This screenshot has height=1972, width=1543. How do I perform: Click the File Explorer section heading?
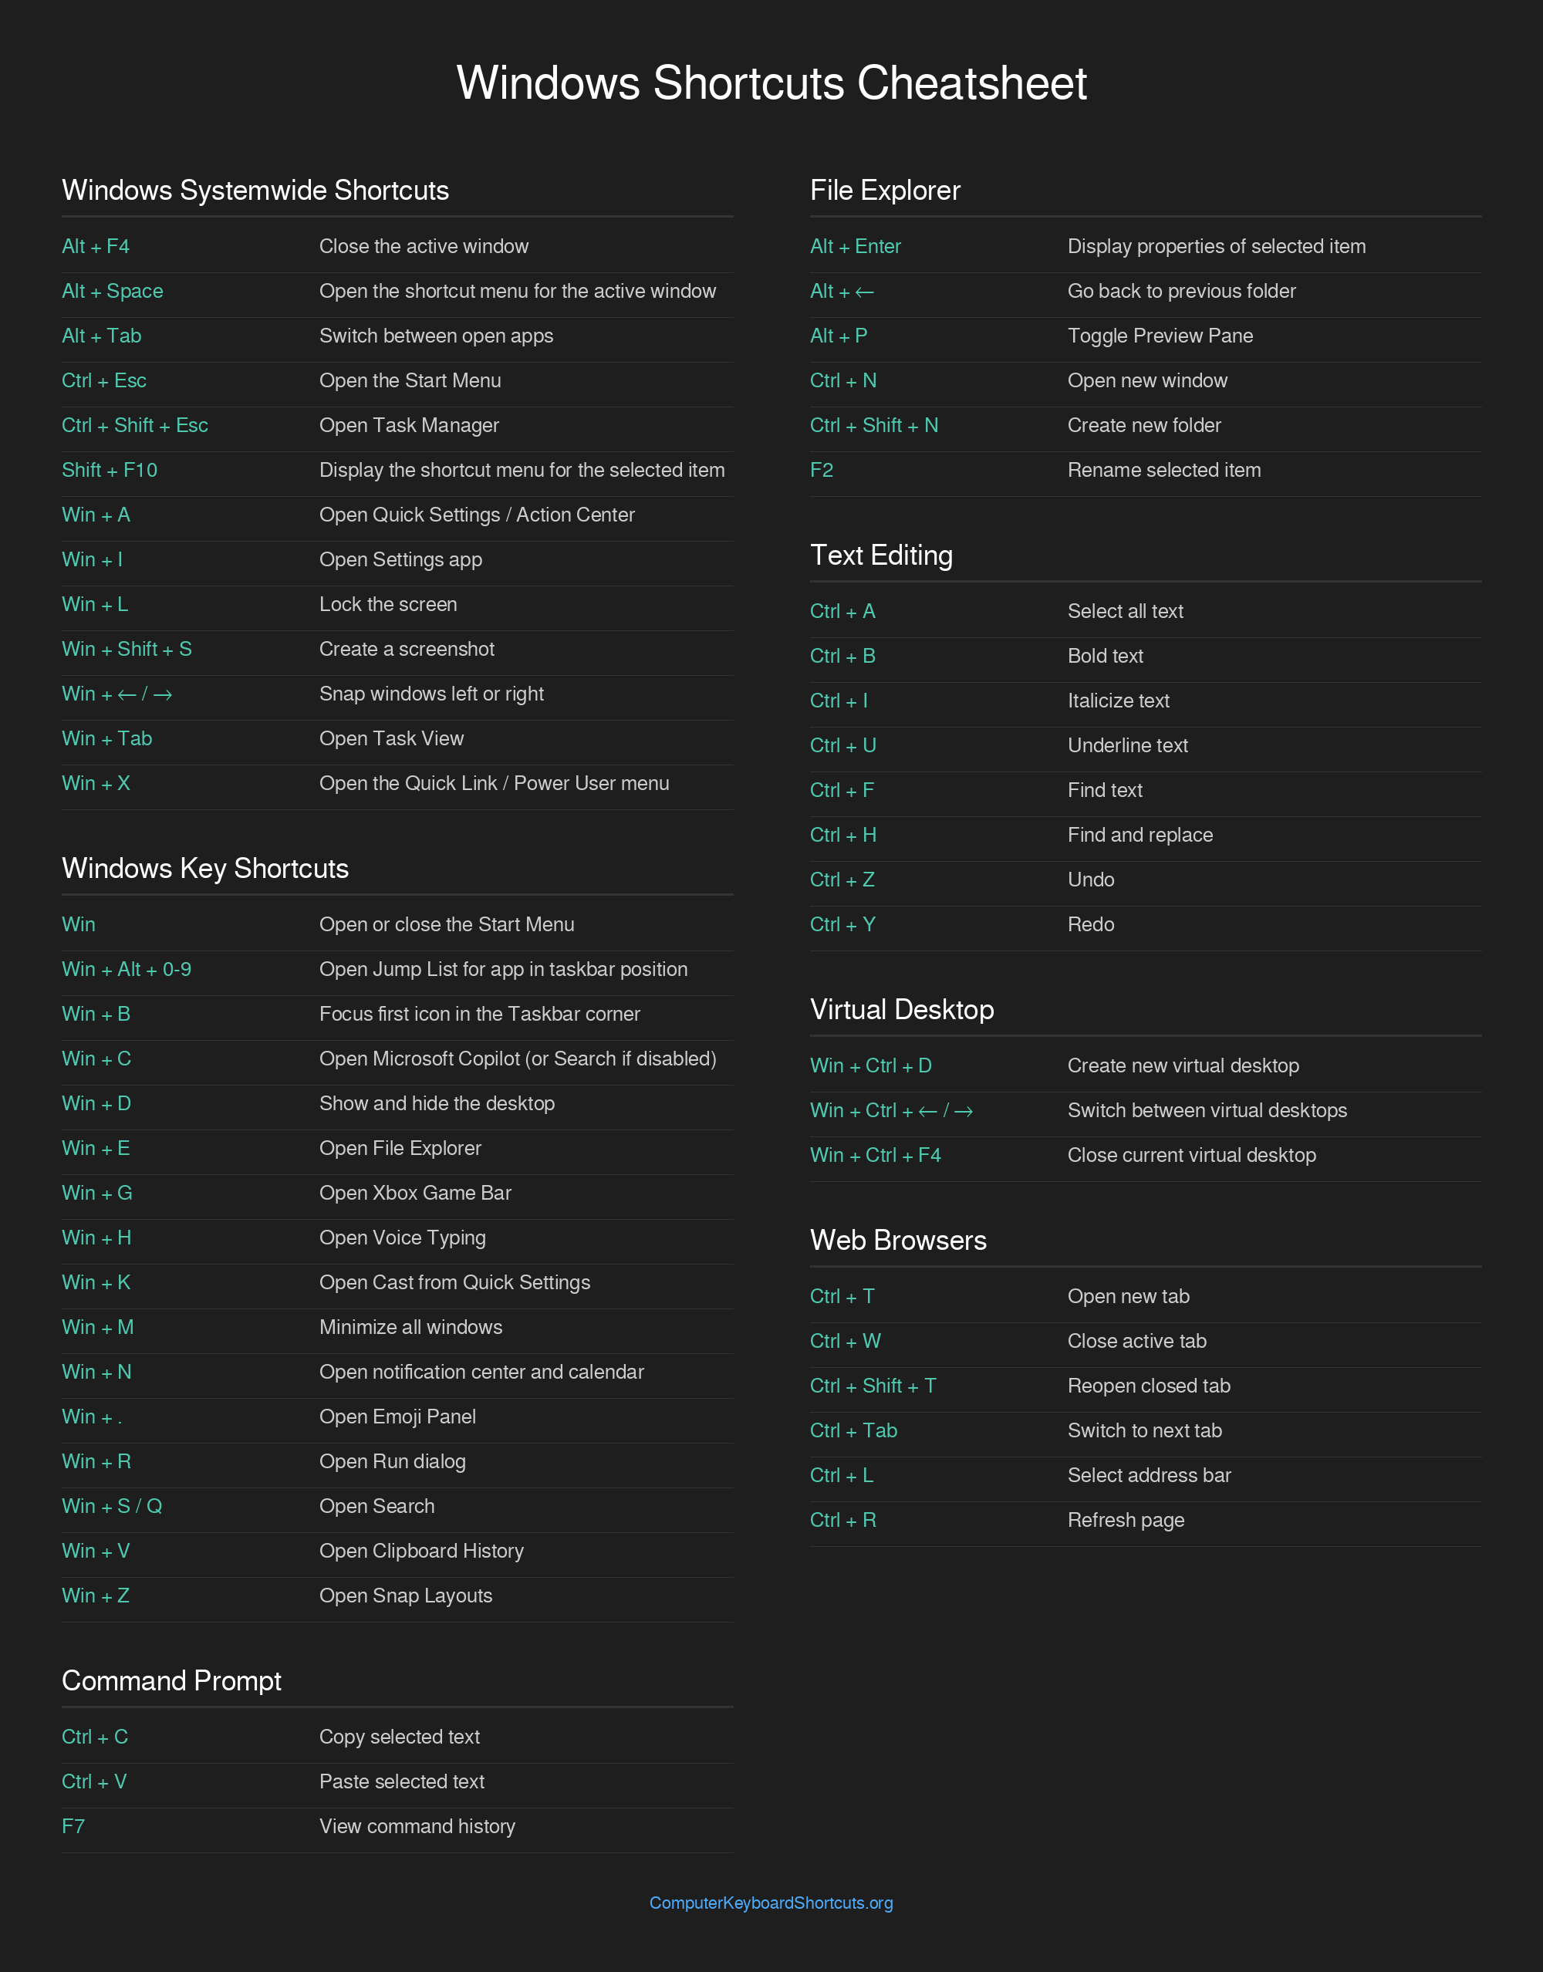[884, 191]
